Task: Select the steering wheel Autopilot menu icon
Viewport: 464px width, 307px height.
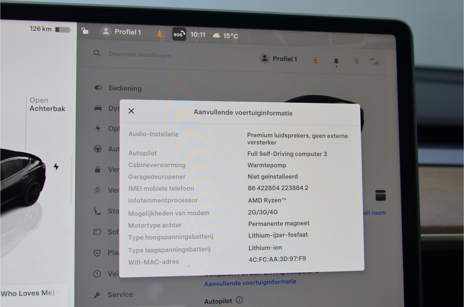Action: coord(98,149)
